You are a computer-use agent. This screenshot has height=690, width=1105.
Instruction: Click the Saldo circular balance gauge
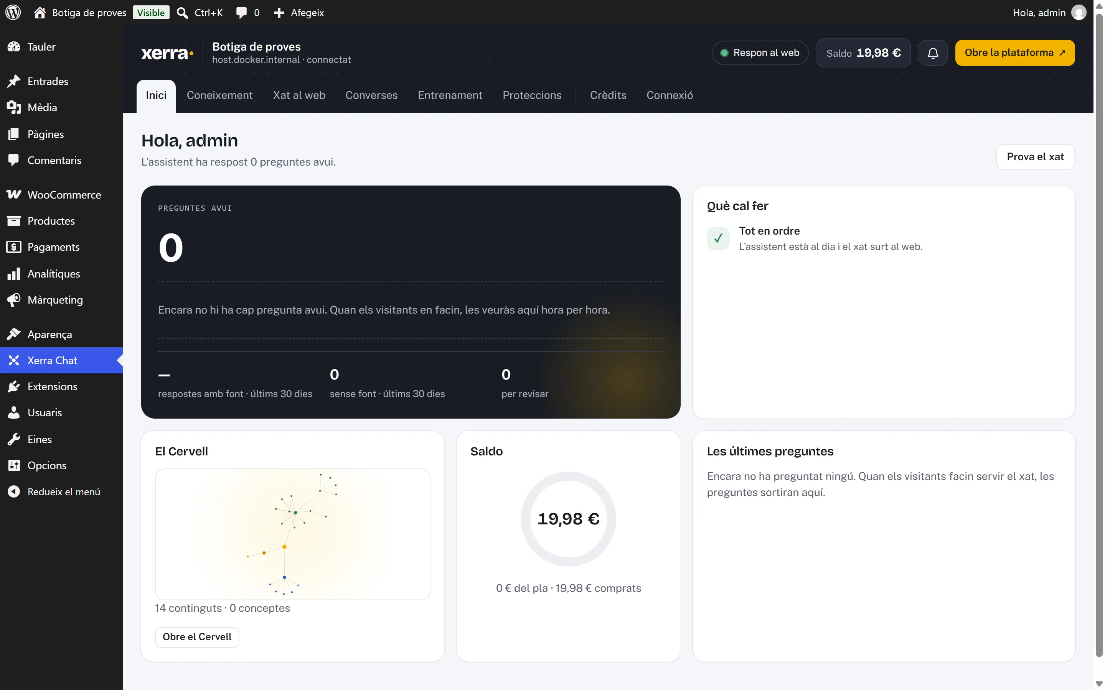point(568,519)
